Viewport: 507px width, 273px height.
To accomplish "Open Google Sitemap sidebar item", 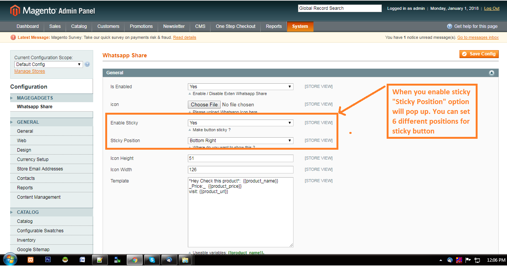I will [x=33, y=250].
